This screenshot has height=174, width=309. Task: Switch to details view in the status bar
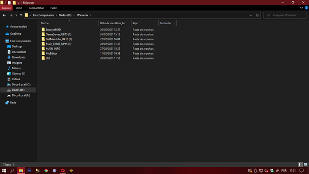[300, 164]
